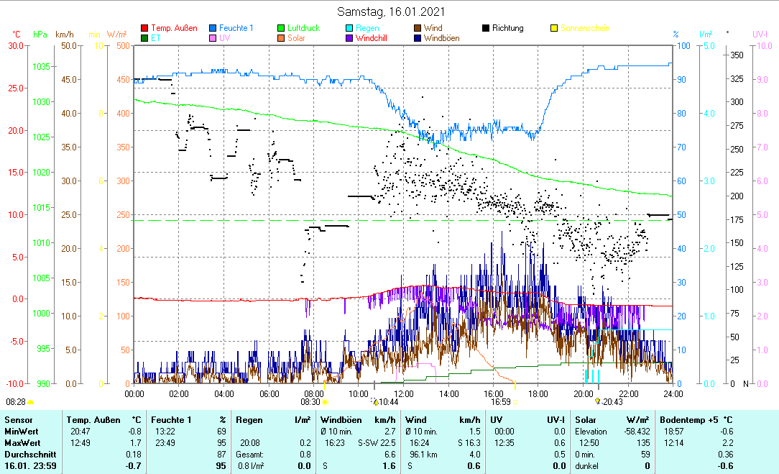779x474 pixels.
Task: Click the purple Windchill legend square
Action: (349, 38)
